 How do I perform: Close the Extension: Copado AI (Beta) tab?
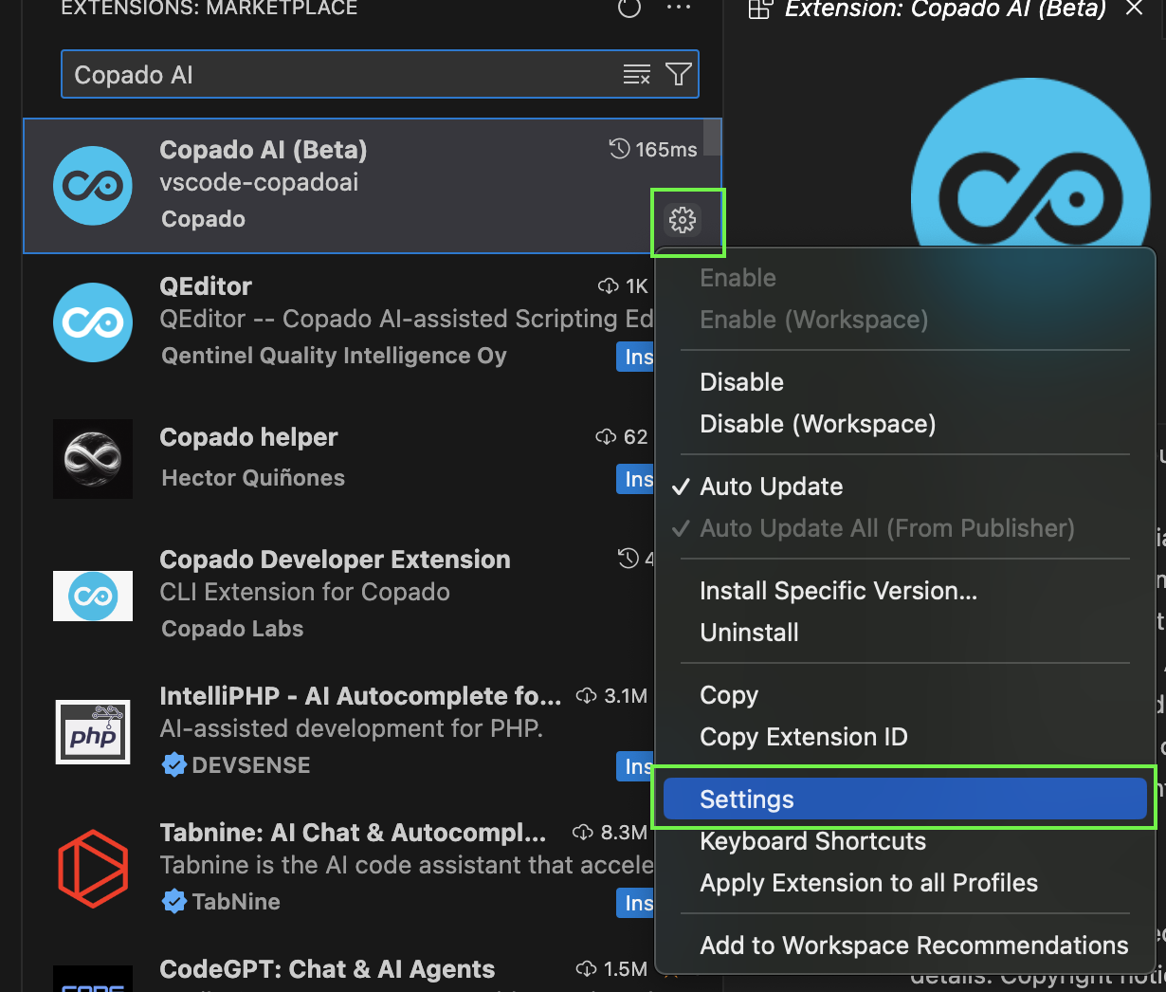click(1134, 9)
